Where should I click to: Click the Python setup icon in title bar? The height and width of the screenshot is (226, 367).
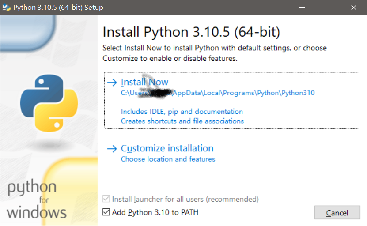(7, 7)
